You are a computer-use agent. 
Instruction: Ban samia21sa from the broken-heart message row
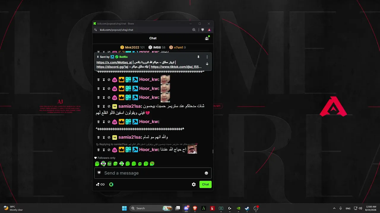109,106
